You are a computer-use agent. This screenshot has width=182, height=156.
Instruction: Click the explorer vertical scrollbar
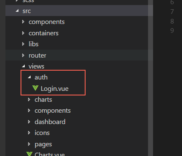(151, 78)
